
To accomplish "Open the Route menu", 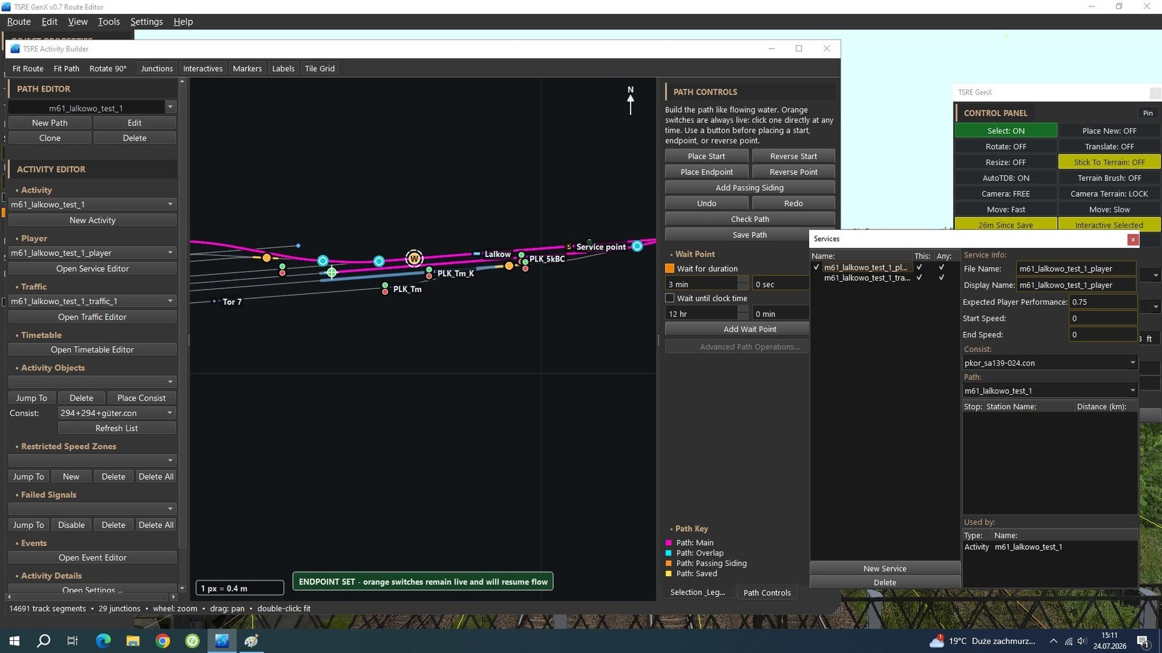I will pyautogui.click(x=19, y=22).
